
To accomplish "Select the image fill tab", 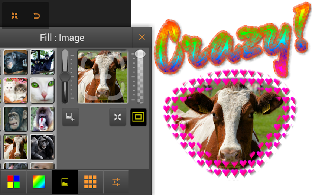I will coord(65,182).
